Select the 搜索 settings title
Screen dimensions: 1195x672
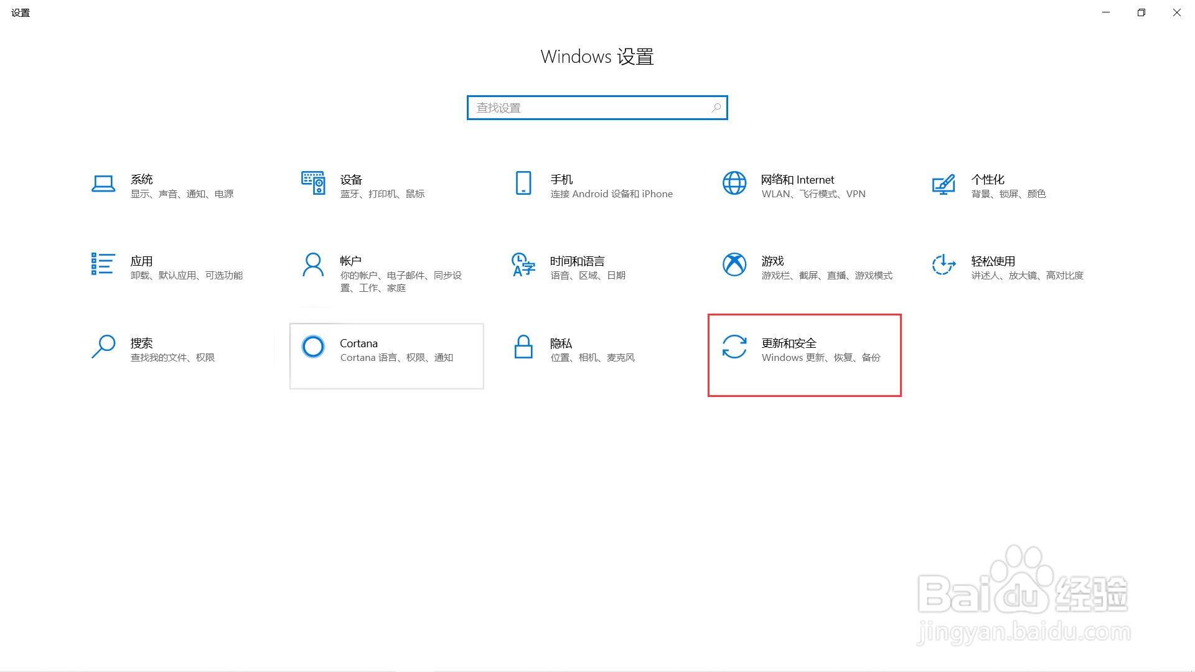[142, 343]
